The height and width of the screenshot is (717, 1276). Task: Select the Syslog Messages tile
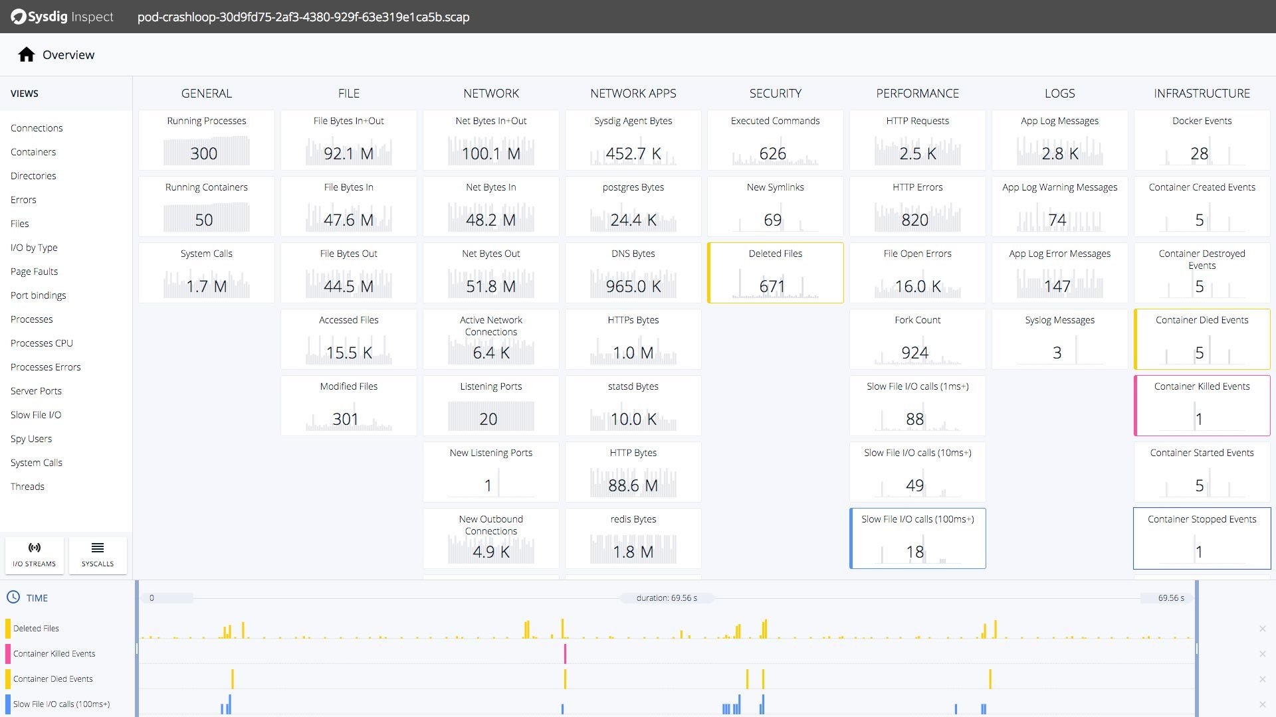click(1059, 339)
